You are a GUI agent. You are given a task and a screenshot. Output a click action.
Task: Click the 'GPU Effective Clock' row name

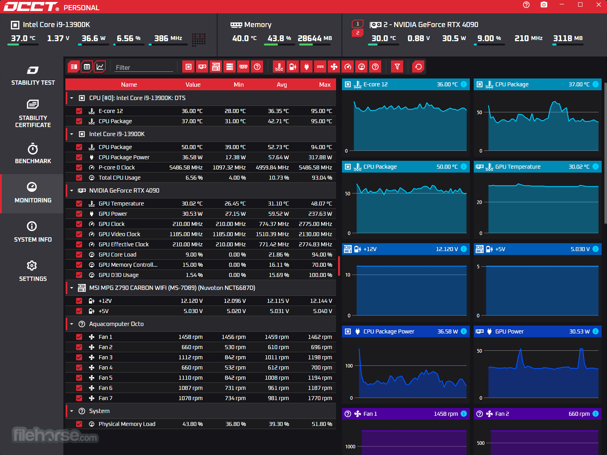124,244
